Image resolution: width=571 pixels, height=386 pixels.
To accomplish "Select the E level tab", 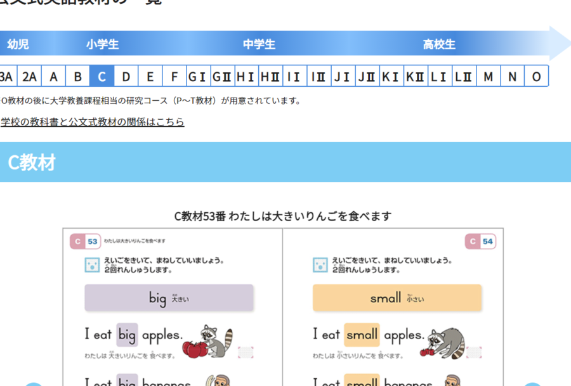I will [x=150, y=77].
